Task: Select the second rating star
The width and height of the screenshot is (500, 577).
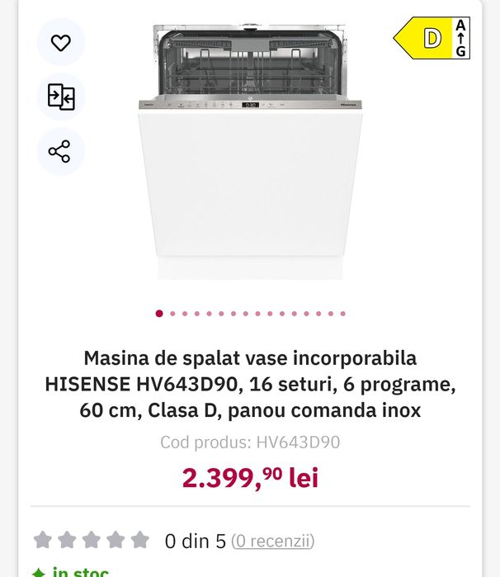Action: [x=67, y=541]
